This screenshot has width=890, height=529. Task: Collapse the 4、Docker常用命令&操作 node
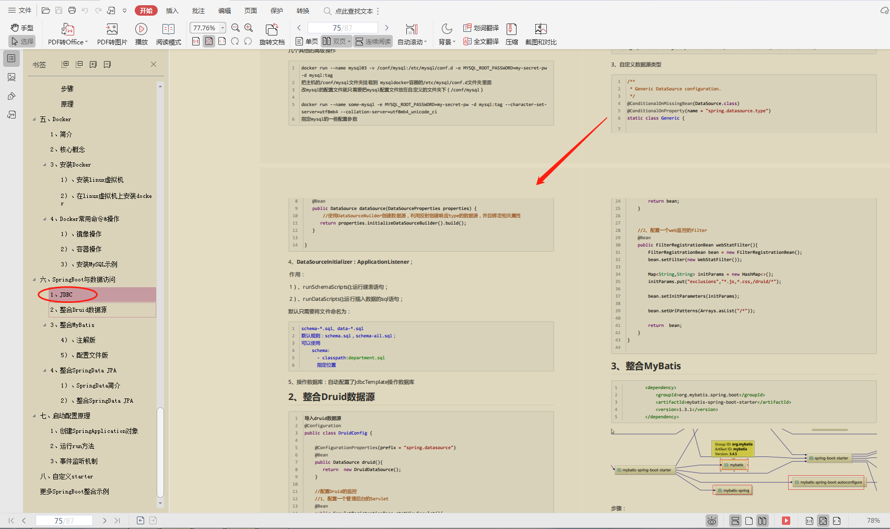coord(45,219)
